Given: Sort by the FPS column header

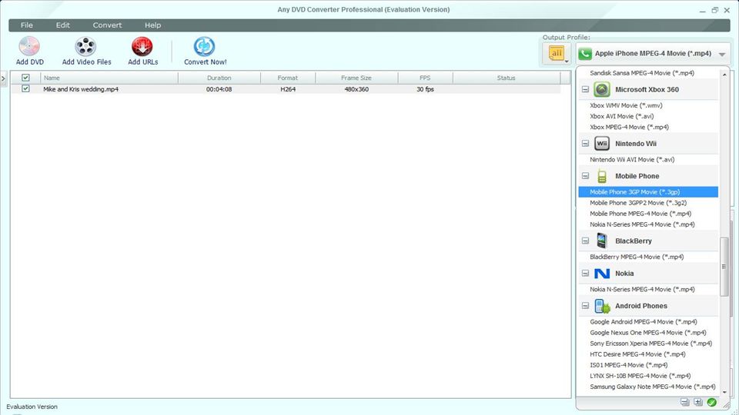Looking at the screenshot, I should [425, 78].
